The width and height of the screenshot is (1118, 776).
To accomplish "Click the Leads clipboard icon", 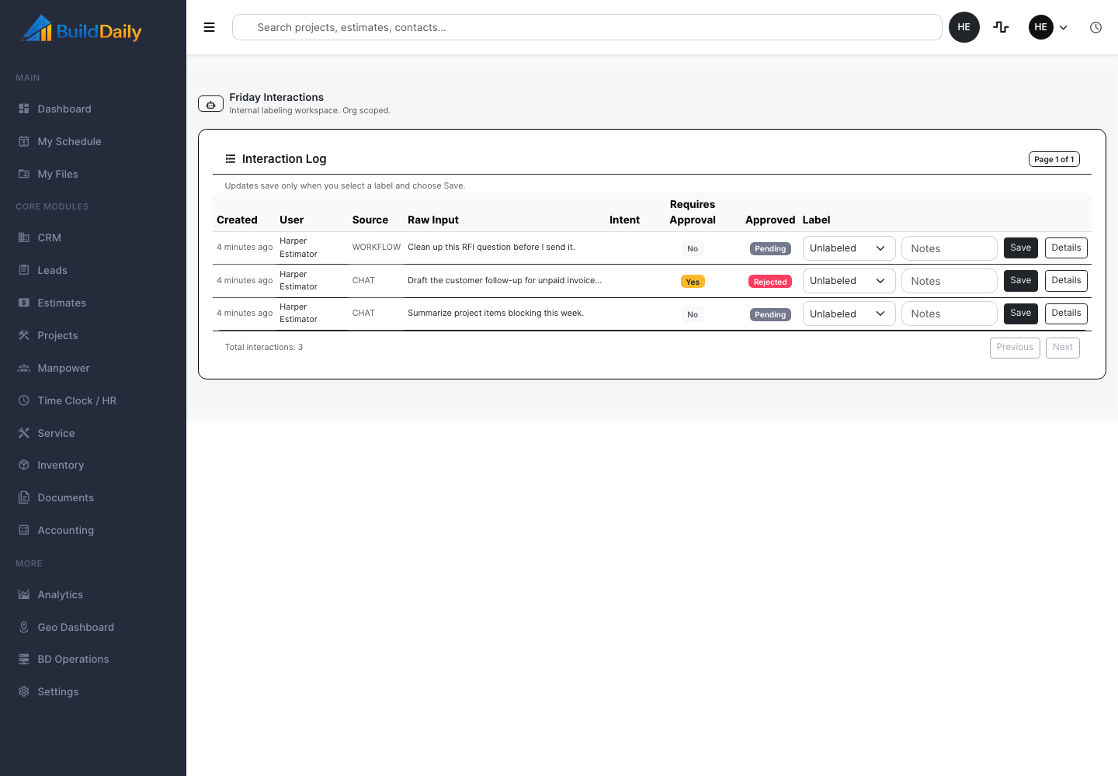I will 24,270.
